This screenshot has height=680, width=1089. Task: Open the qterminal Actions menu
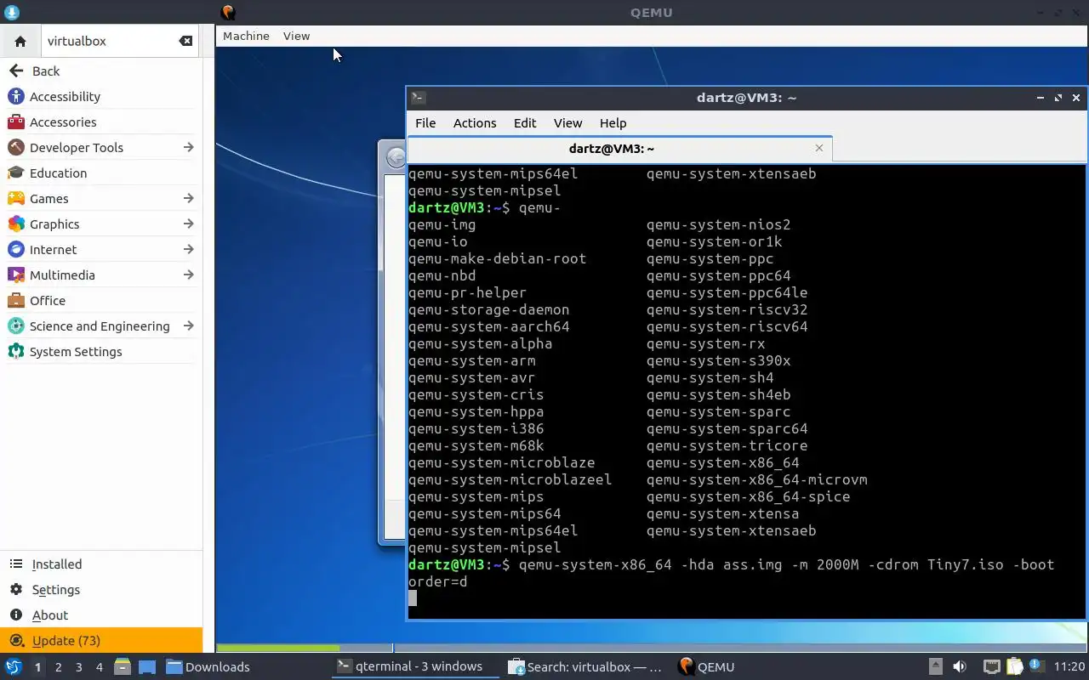tap(475, 122)
